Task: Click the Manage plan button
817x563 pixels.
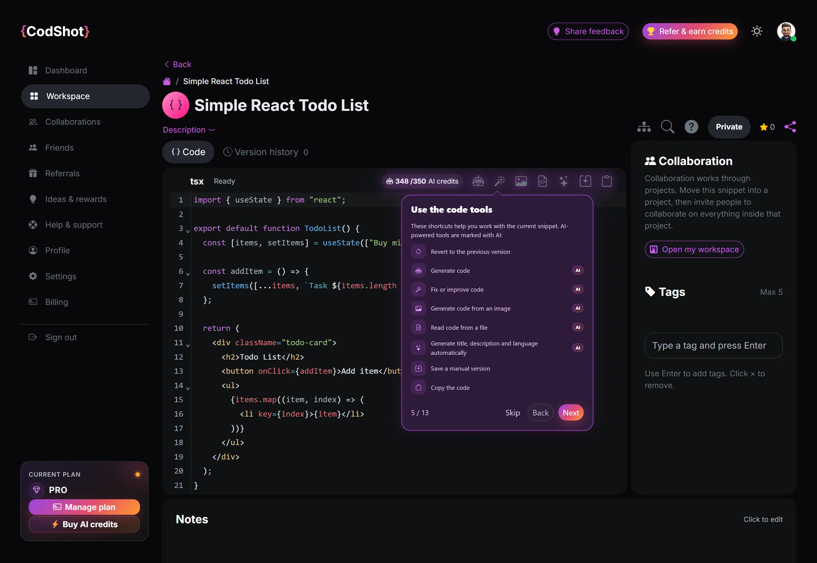Action: (x=84, y=507)
